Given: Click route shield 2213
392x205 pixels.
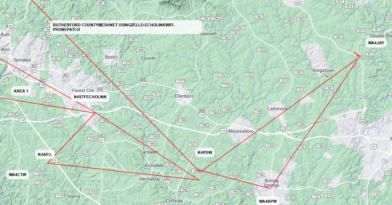Looking at the screenshot, I should pos(58,126).
